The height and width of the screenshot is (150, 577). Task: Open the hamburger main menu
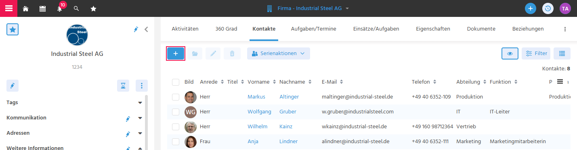8,8
